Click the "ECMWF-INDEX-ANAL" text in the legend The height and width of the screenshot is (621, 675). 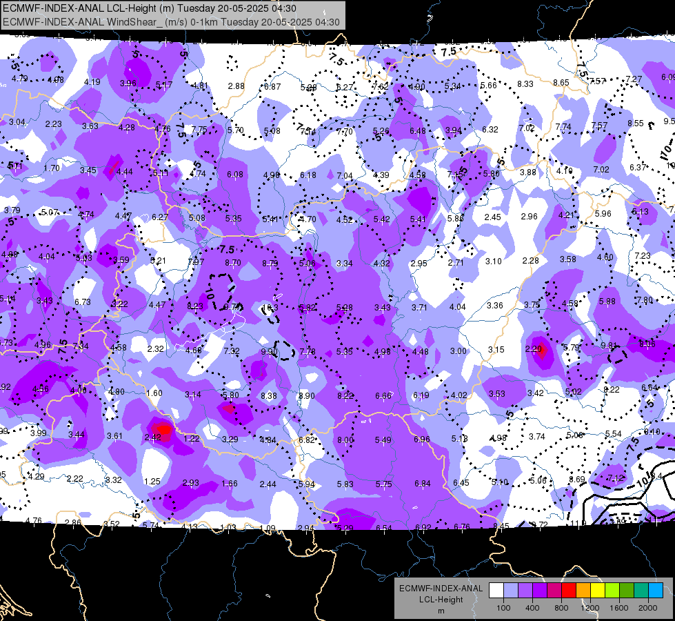[x=441, y=589]
